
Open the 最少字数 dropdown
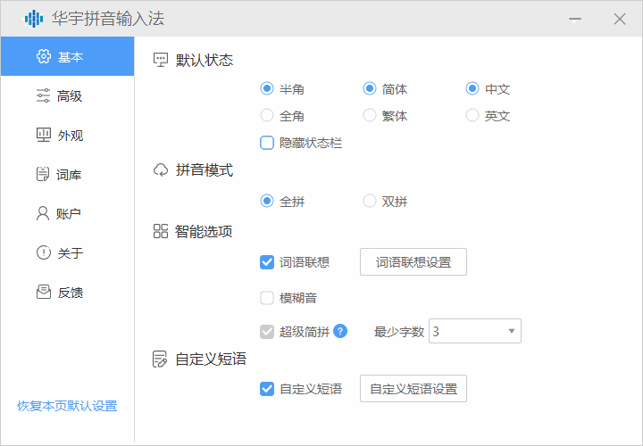pos(475,331)
